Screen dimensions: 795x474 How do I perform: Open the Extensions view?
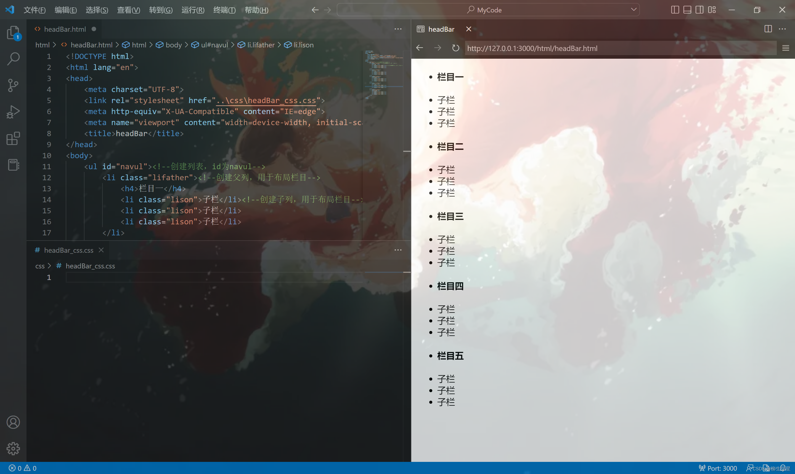(13, 138)
